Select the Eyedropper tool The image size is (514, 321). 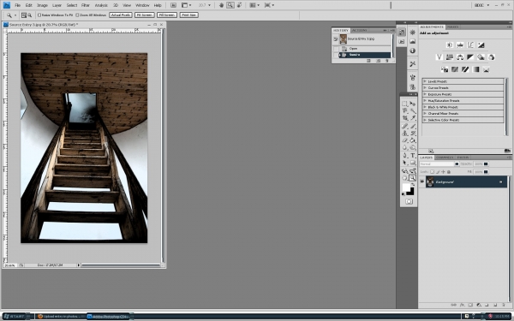pos(413,118)
